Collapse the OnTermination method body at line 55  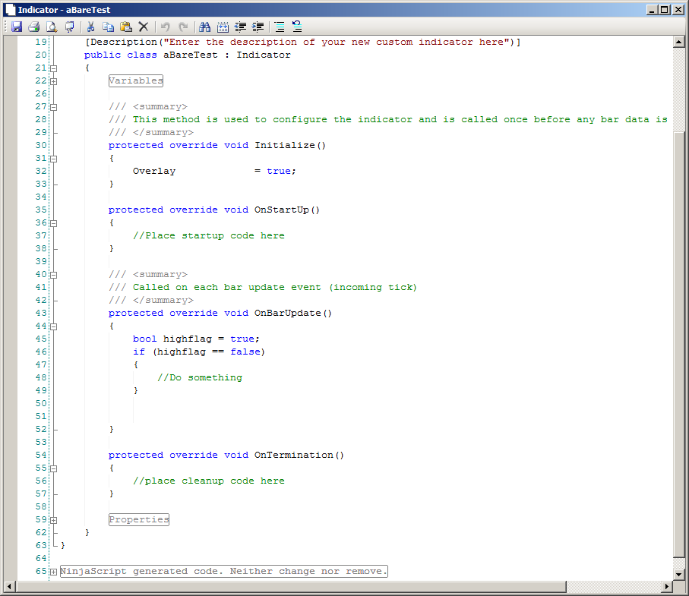point(54,468)
